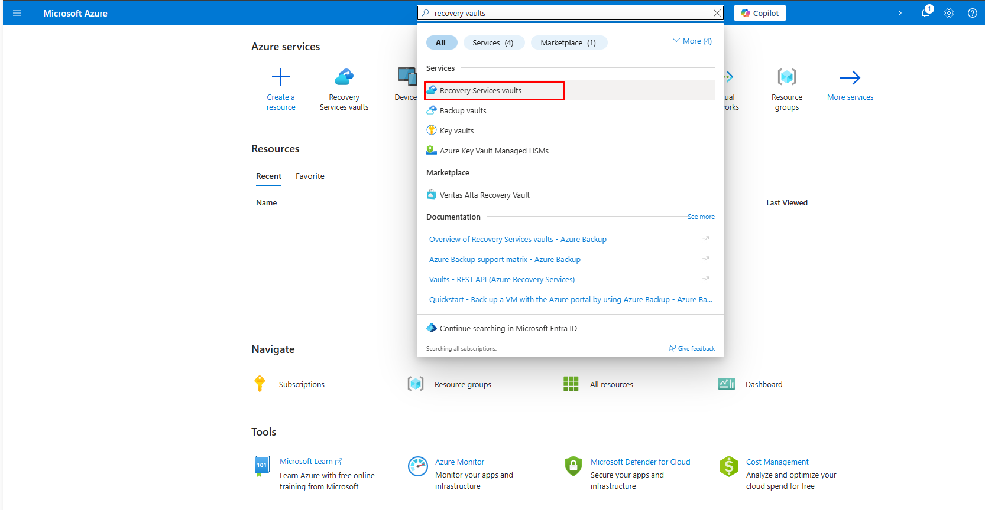Image resolution: width=985 pixels, height=510 pixels.
Task: Click the Microsoft Entra ID diamond icon
Action: click(x=432, y=328)
